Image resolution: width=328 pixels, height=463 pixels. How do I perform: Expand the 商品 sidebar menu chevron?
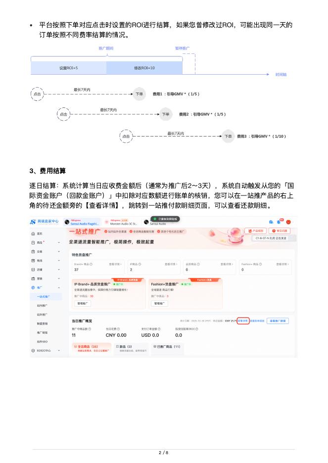(59, 242)
